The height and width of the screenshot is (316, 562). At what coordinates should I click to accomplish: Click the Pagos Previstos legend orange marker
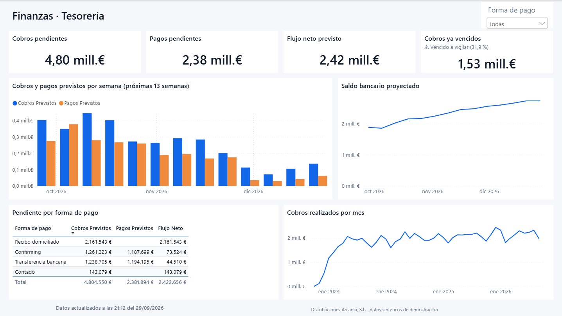tap(61, 103)
